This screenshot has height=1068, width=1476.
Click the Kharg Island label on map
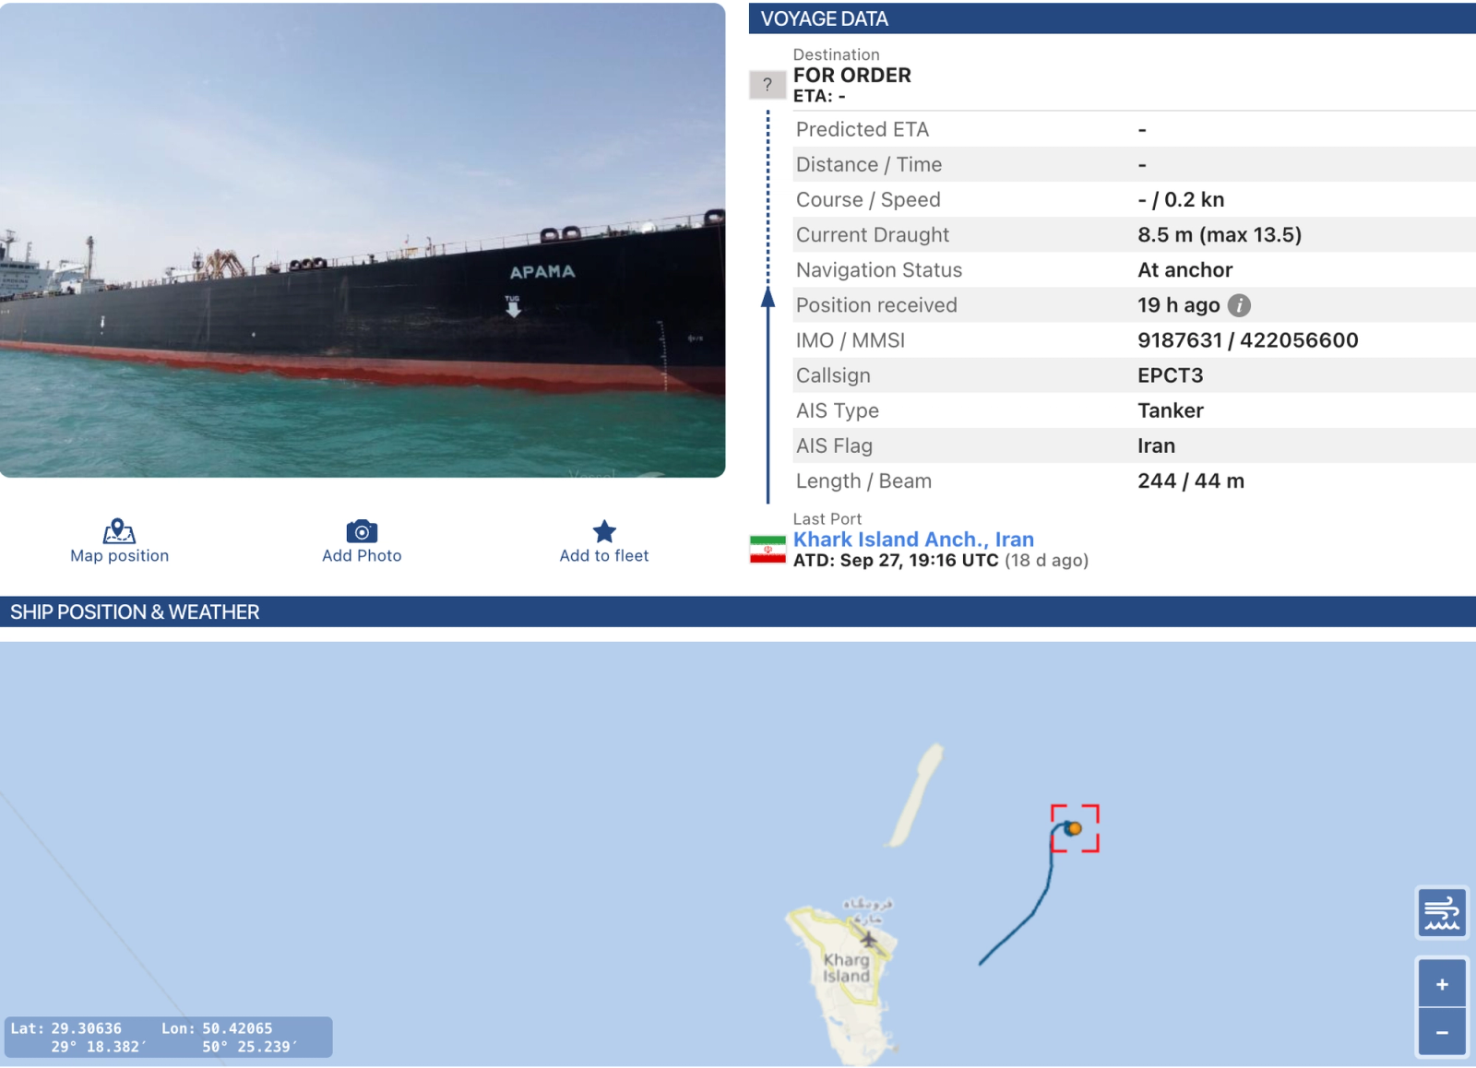[846, 967]
